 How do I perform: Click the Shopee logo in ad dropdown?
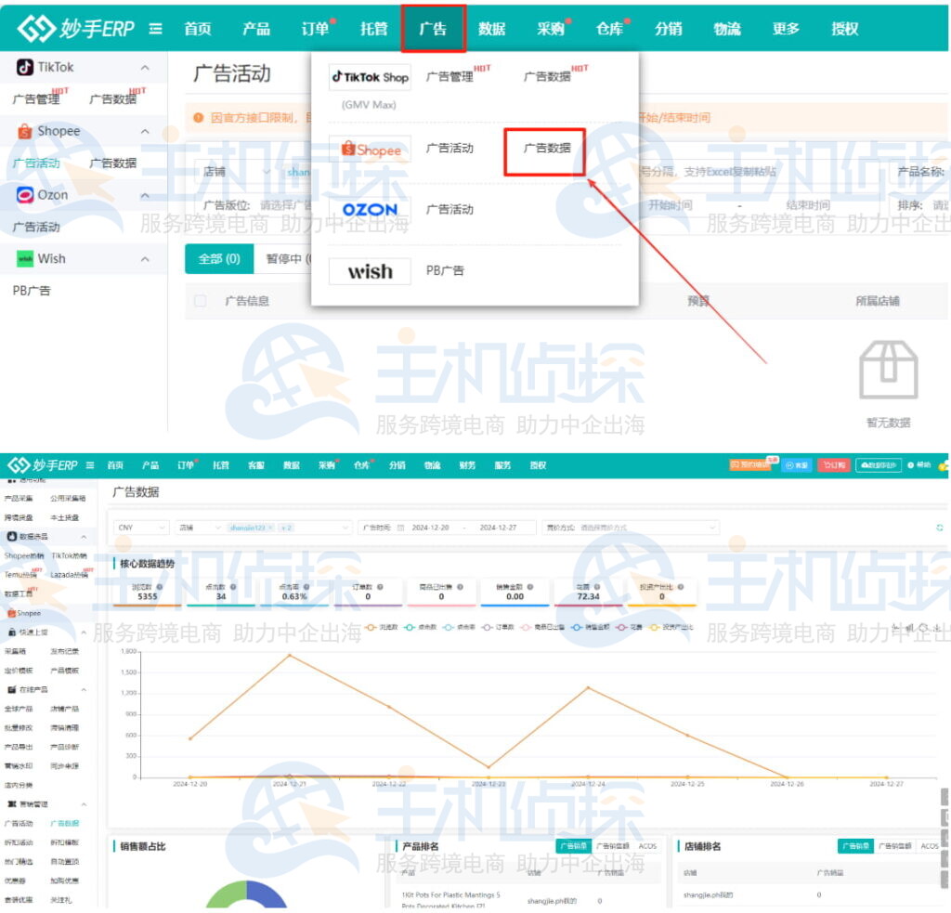pos(370,150)
